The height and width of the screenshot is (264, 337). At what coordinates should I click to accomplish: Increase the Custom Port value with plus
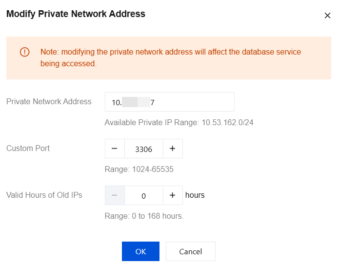click(173, 149)
